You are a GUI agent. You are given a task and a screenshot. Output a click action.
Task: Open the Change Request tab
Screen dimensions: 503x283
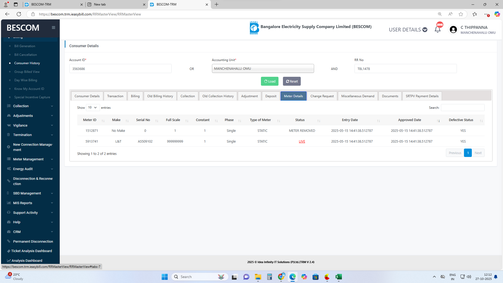[x=322, y=96]
